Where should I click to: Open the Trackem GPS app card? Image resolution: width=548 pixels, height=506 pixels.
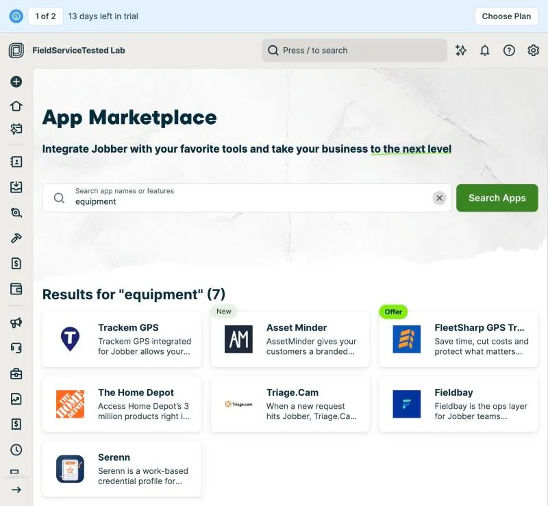click(122, 339)
